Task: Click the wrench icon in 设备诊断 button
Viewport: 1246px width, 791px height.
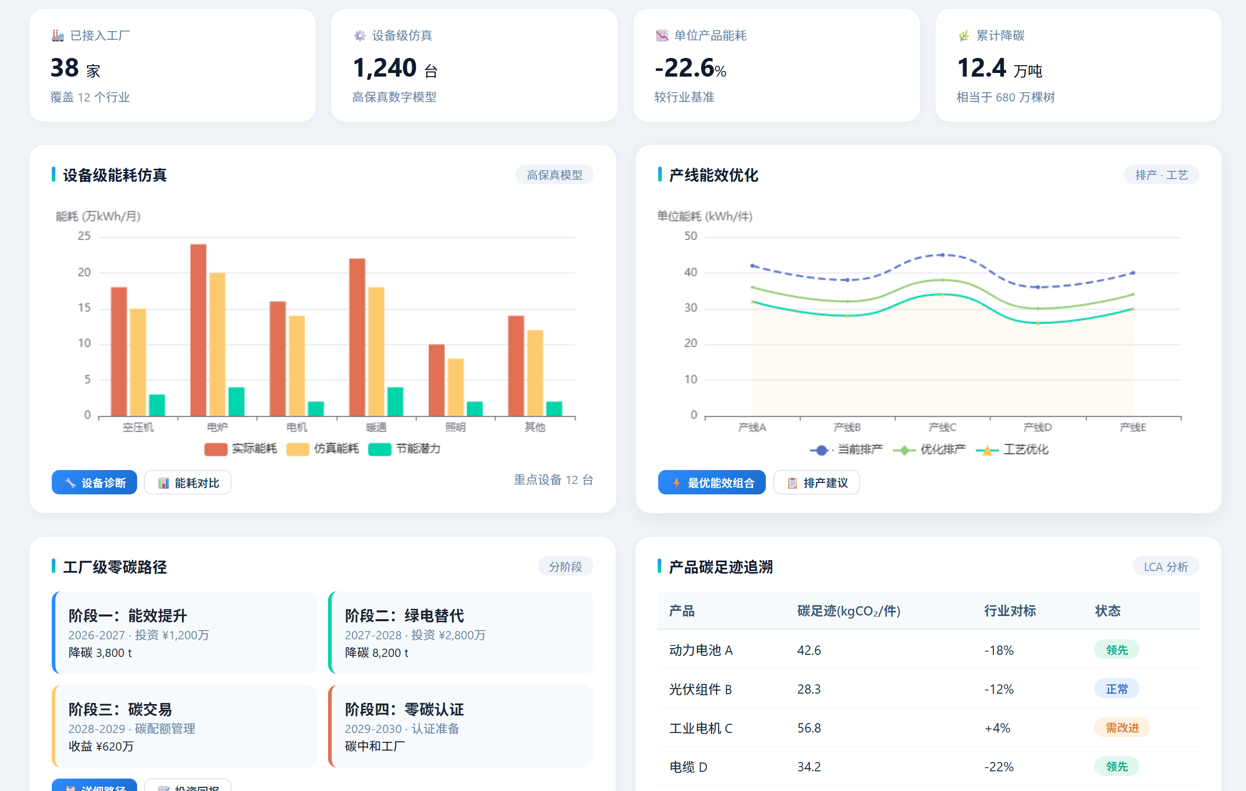Action: point(70,483)
